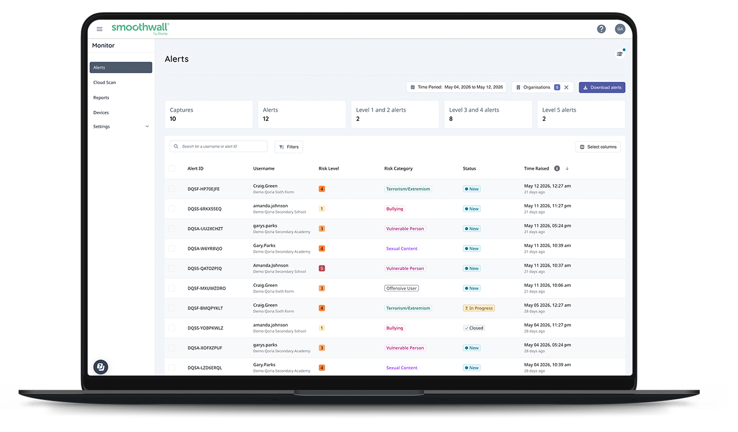
Task: Click the Alerts count summary card
Action: 302,114
